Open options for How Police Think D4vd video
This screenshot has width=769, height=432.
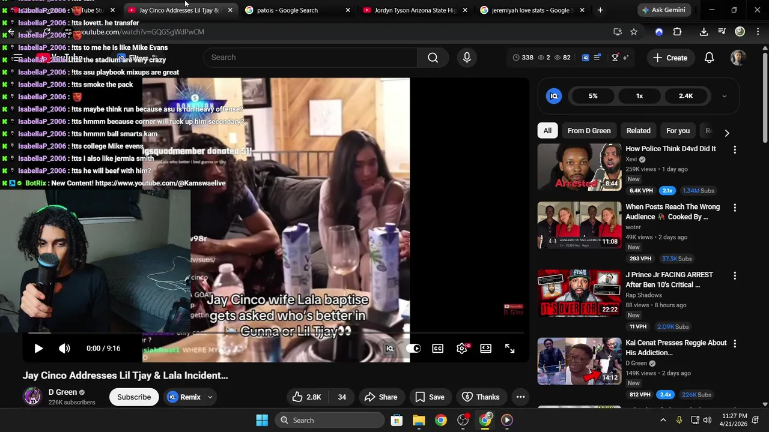tap(734, 149)
